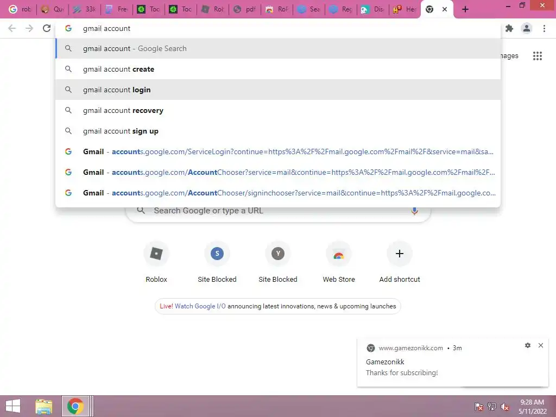The image size is (556, 417).
Task: Select 'gmail account create' suggestion
Action: pyautogui.click(x=278, y=69)
